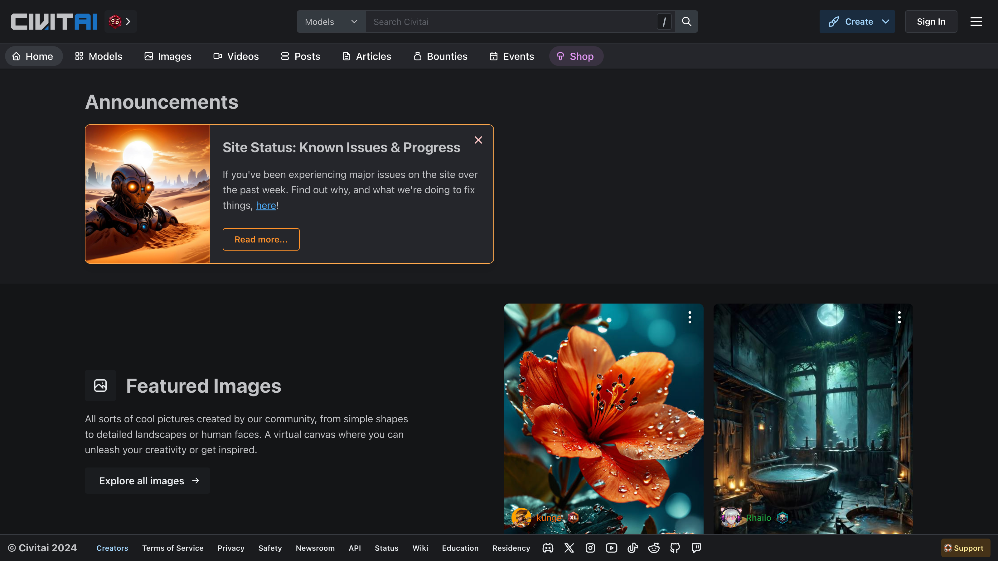Viewport: 998px width, 561px height.
Task: Click the slash shortcut key icon
Action: pyautogui.click(x=664, y=22)
